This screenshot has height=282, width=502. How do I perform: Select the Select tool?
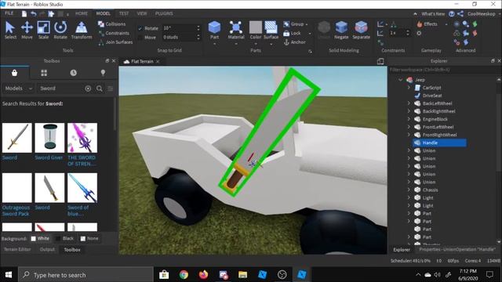10,30
